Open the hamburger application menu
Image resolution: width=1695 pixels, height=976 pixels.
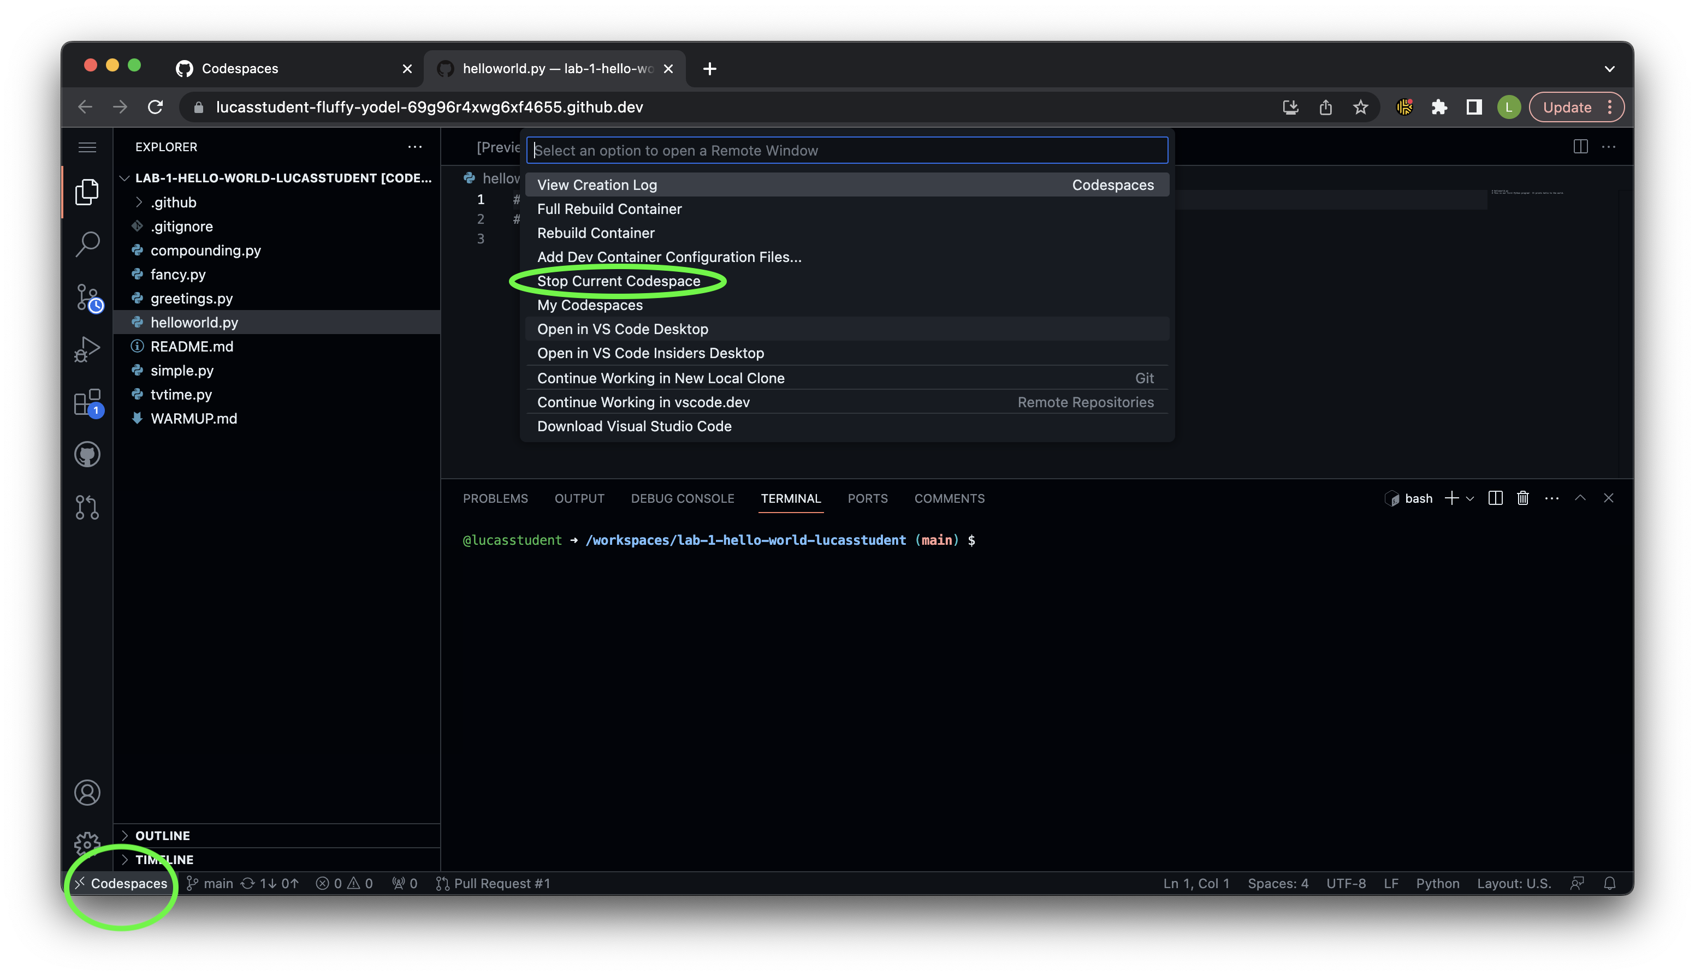pos(87,147)
